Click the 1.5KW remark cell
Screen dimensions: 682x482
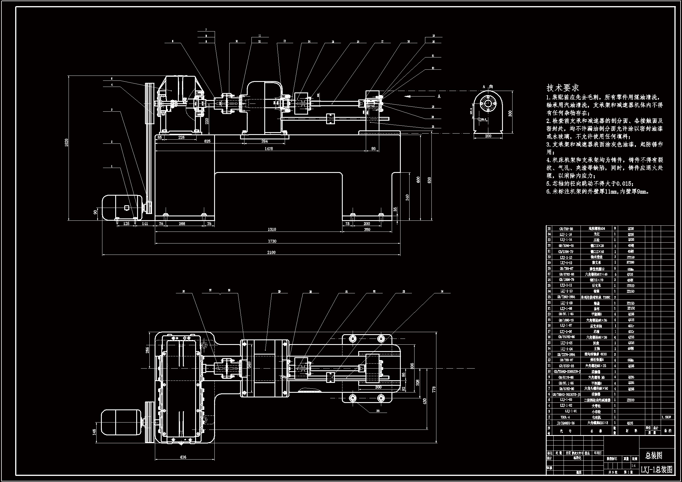click(x=667, y=417)
